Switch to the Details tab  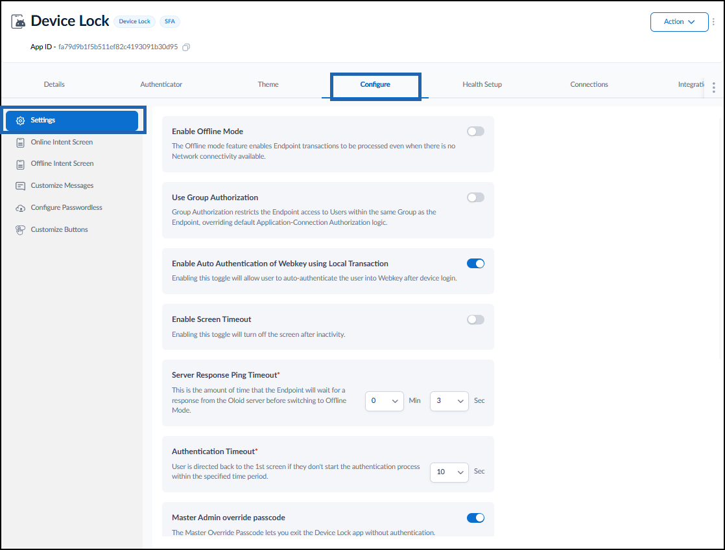(x=54, y=84)
